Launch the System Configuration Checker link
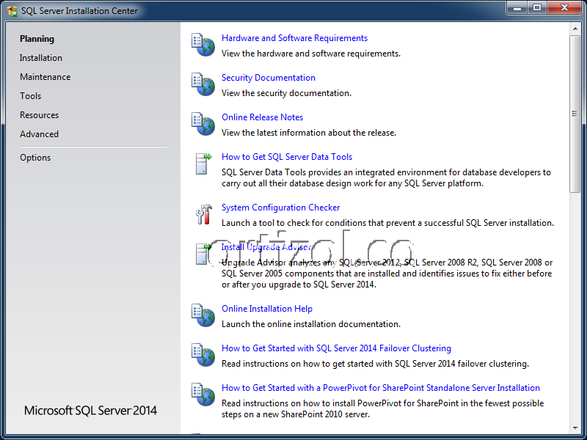Viewport: 587px width, 440px height. (x=281, y=208)
